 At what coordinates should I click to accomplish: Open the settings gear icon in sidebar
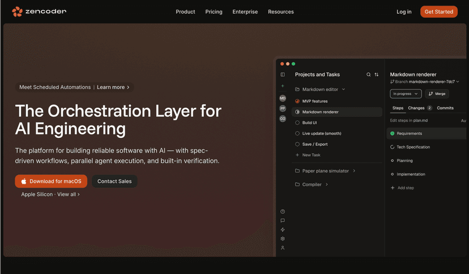pyautogui.click(x=283, y=239)
